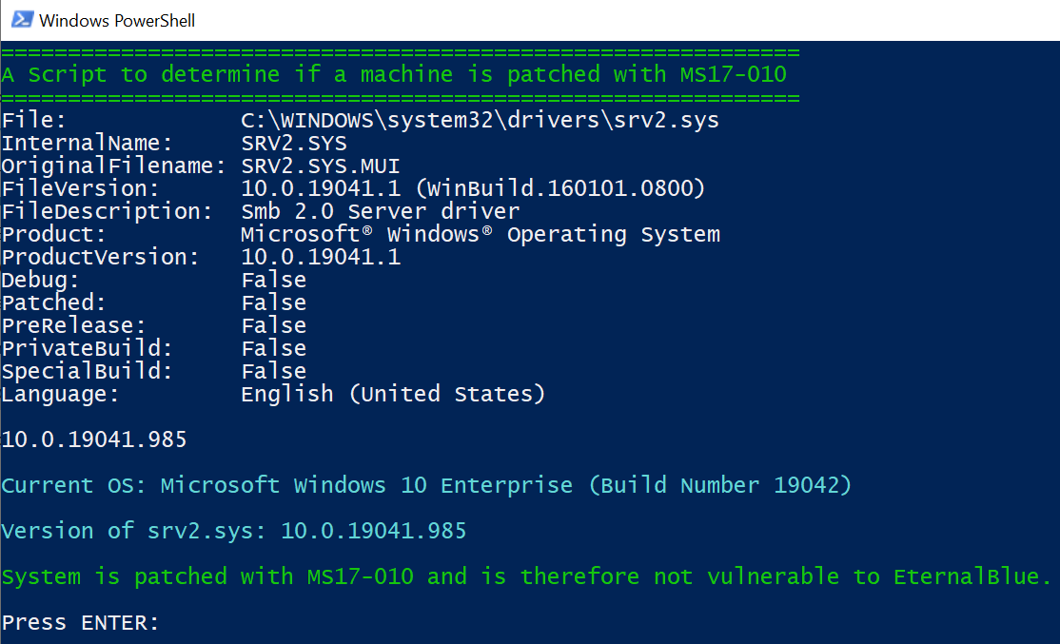Click the PreRelease False value
The height and width of the screenshot is (644, 1060).
pos(274,325)
